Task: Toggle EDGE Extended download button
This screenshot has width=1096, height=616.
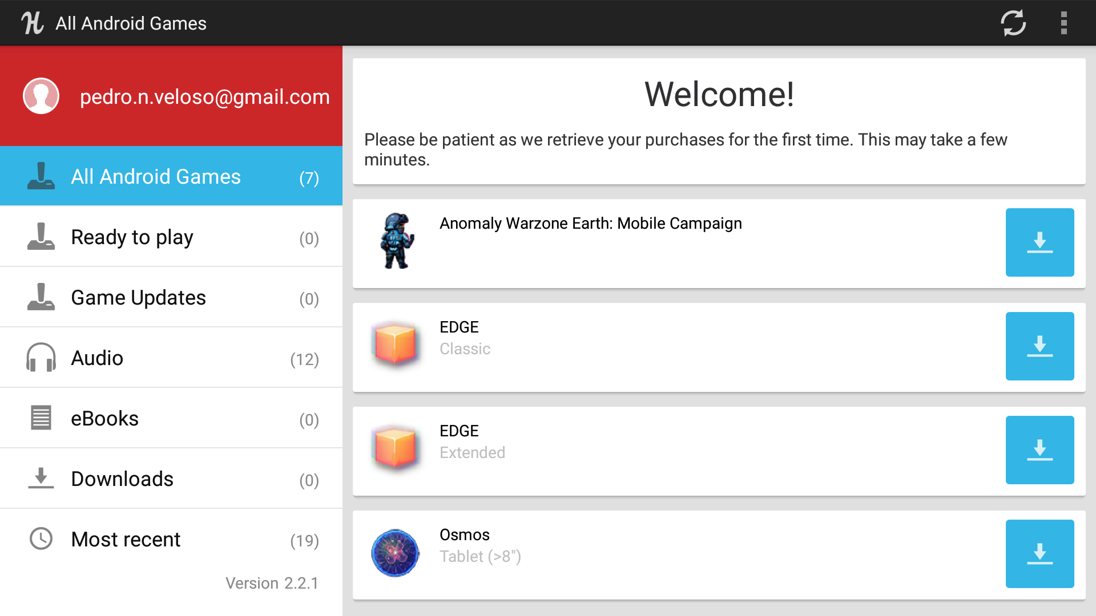Action: click(1039, 450)
